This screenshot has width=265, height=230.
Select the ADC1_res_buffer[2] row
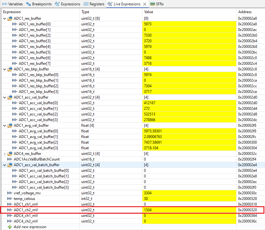click(133, 35)
